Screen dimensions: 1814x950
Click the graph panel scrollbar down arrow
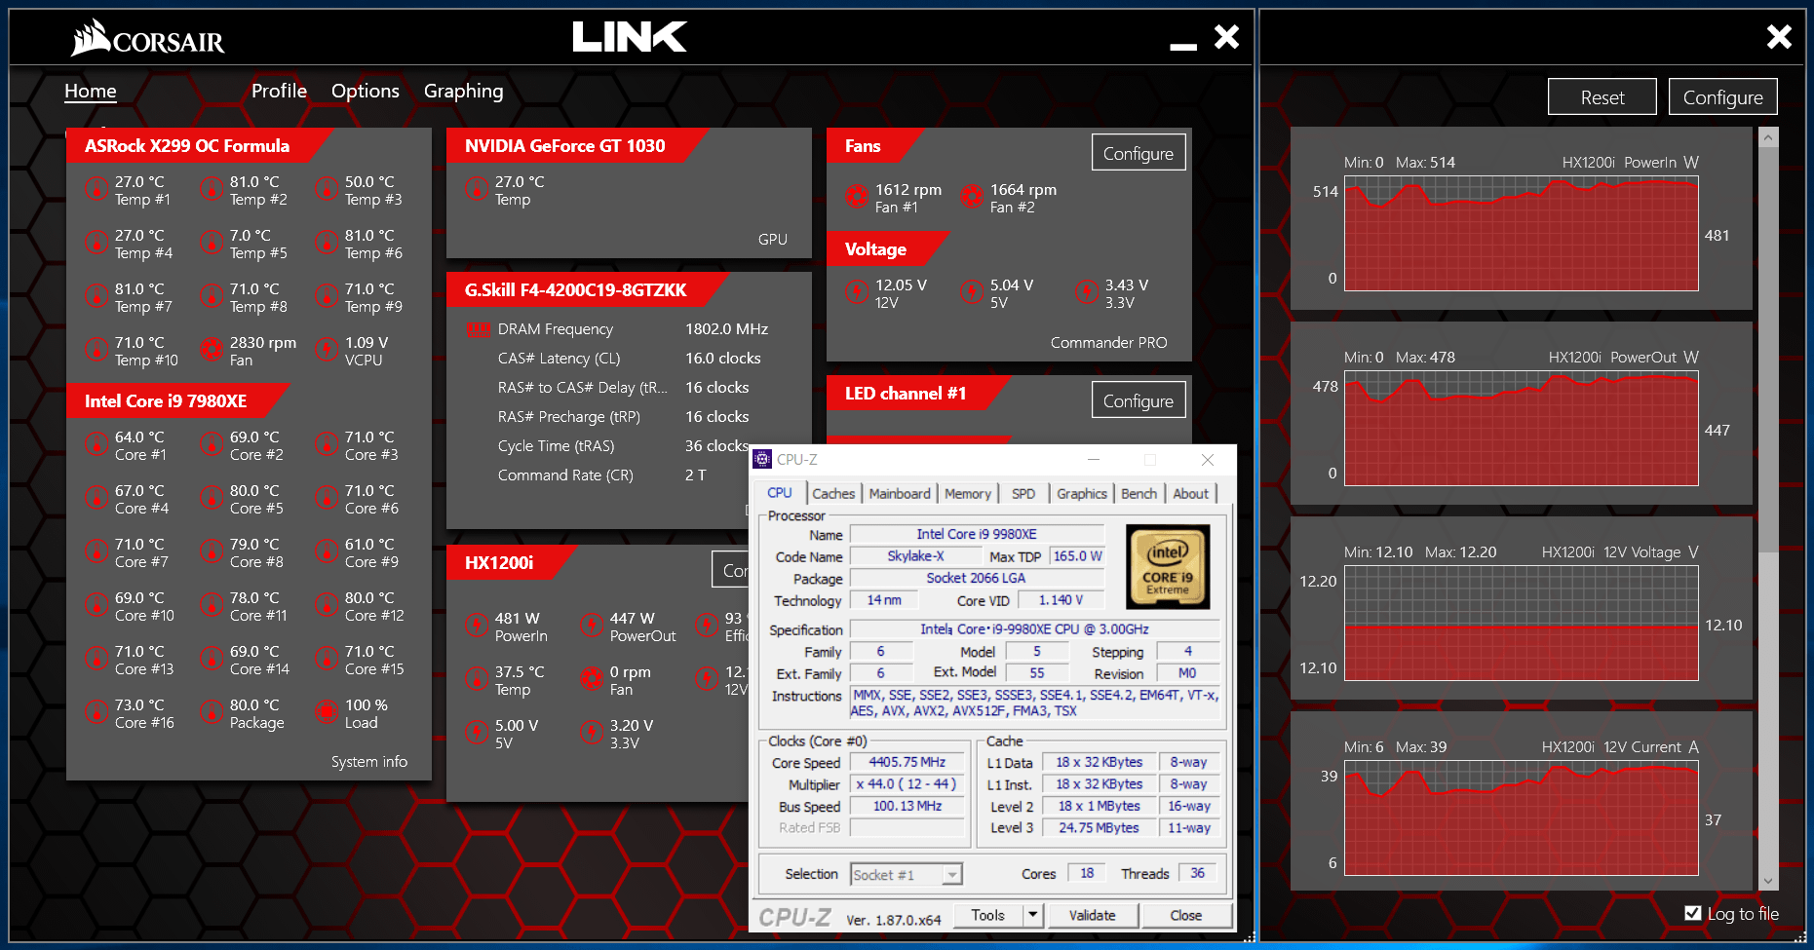pos(1768,881)
